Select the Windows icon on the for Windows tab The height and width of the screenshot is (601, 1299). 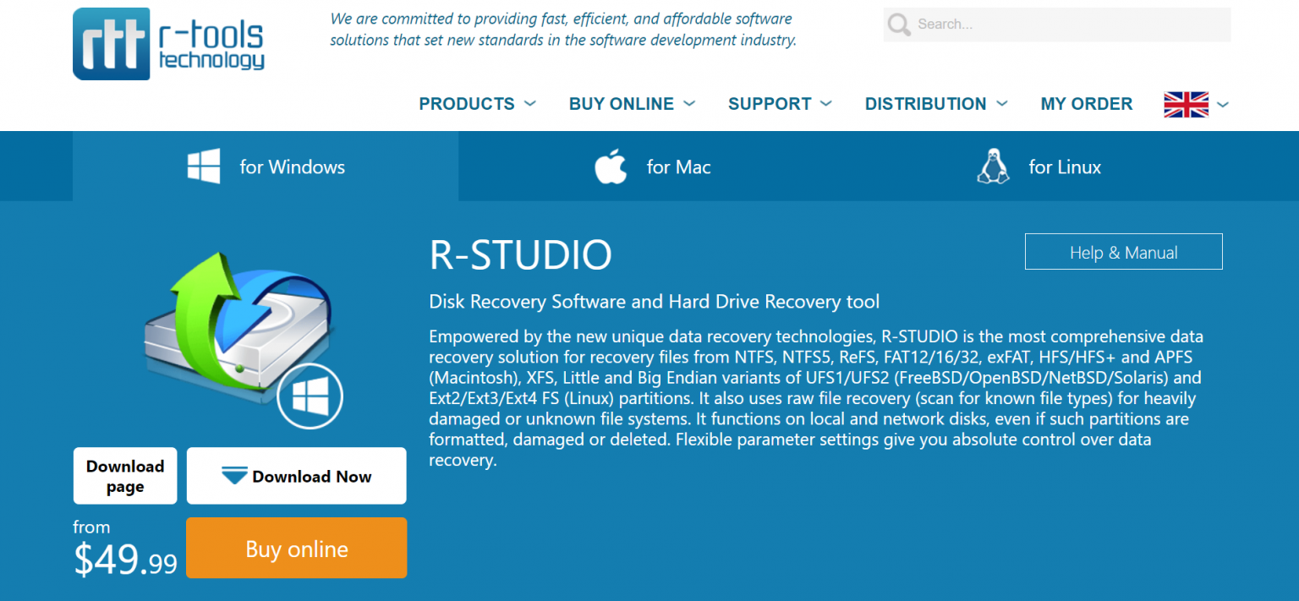(203, 166)
